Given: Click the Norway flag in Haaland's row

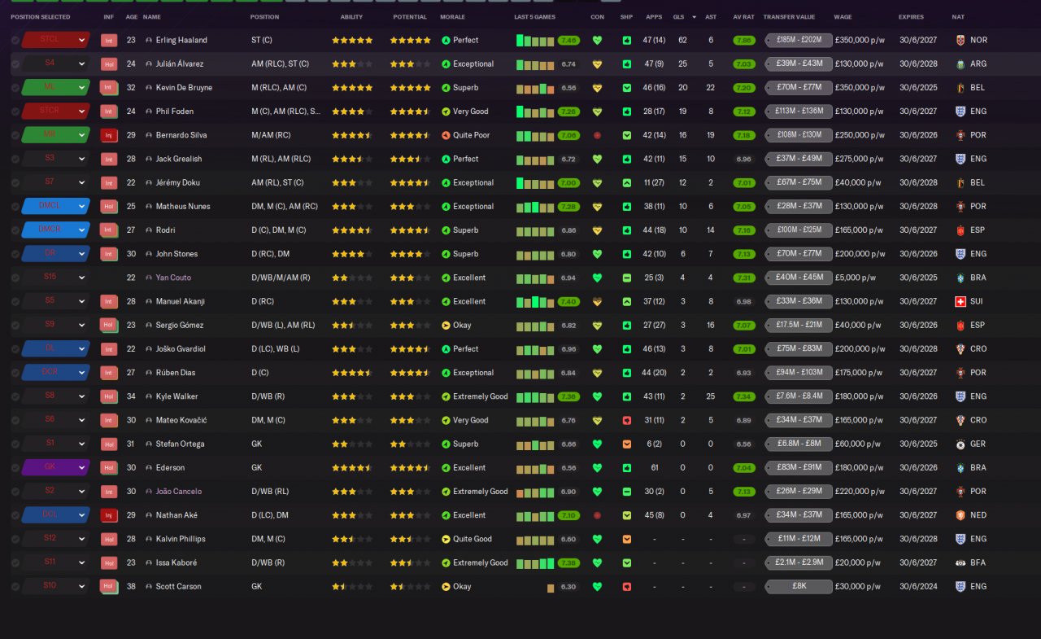Looking at the screenshot, I should (x=960, y=40).
